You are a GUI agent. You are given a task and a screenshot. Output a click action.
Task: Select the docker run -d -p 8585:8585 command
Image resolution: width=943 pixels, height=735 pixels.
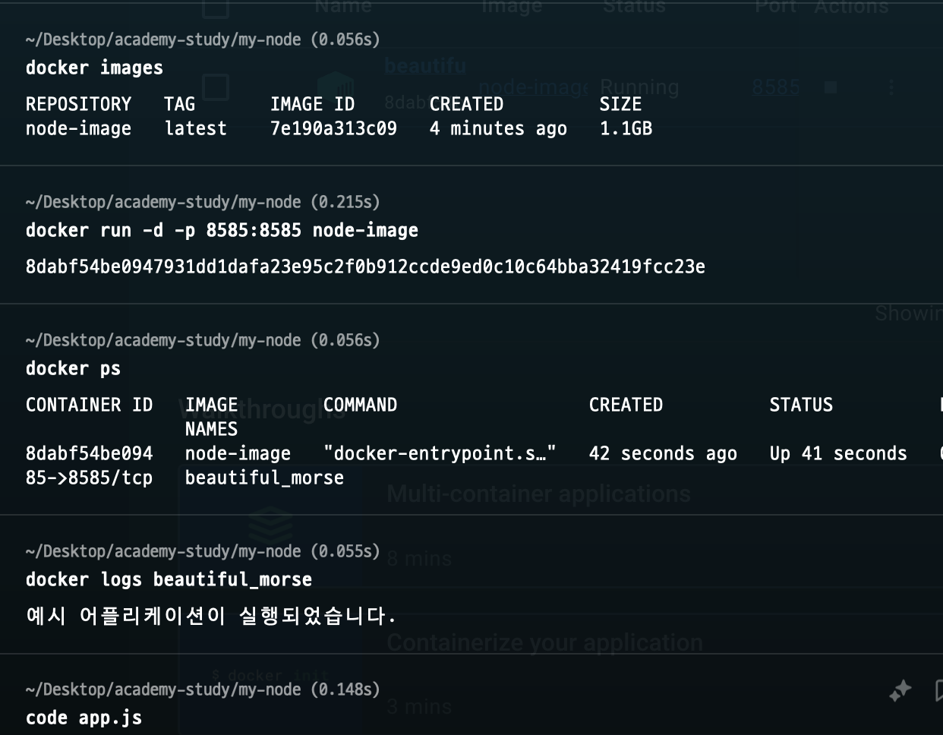pos(222,230)
